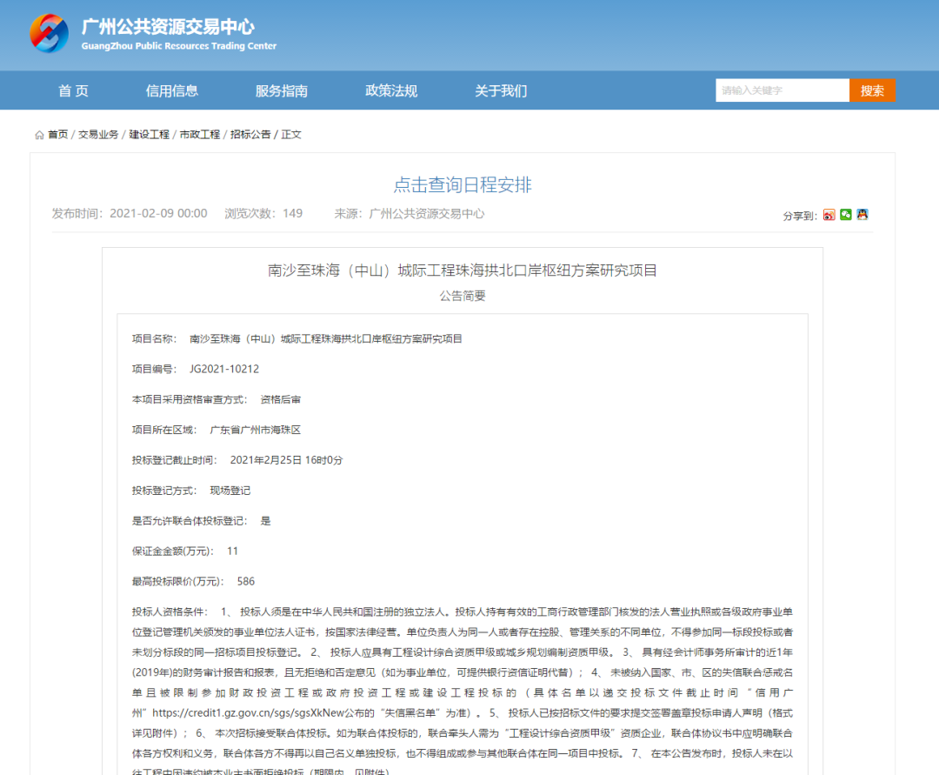Click the search keyword input field
This screenshot has width=939, height=775.
[x=782, y=90]
